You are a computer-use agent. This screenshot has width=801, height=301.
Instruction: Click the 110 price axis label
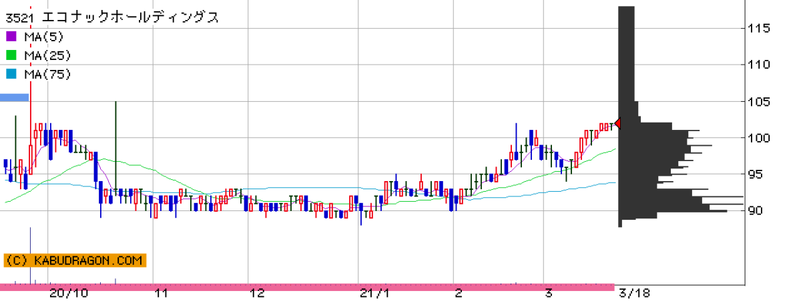(761, 65)
